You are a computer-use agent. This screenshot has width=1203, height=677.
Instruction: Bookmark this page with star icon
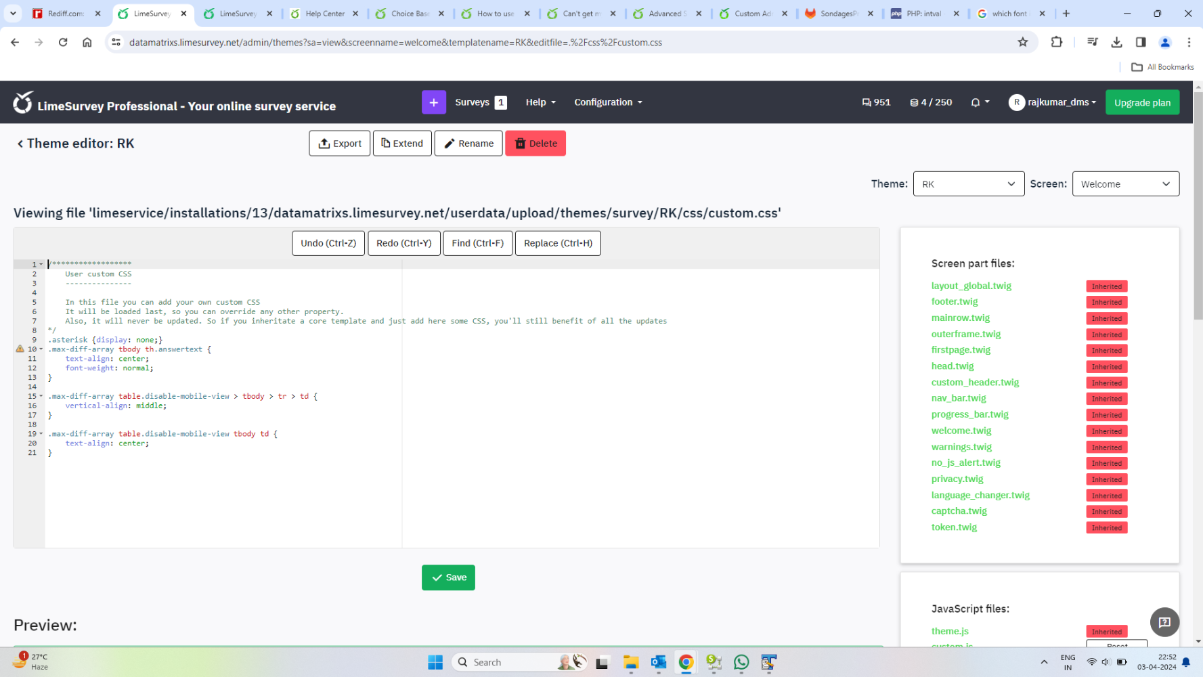tap(1022, 42)
